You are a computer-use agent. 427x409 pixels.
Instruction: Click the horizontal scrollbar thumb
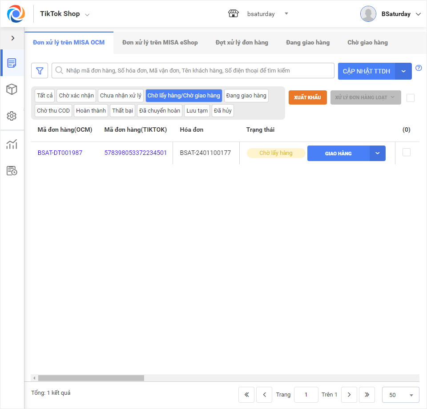click(91, 378)
